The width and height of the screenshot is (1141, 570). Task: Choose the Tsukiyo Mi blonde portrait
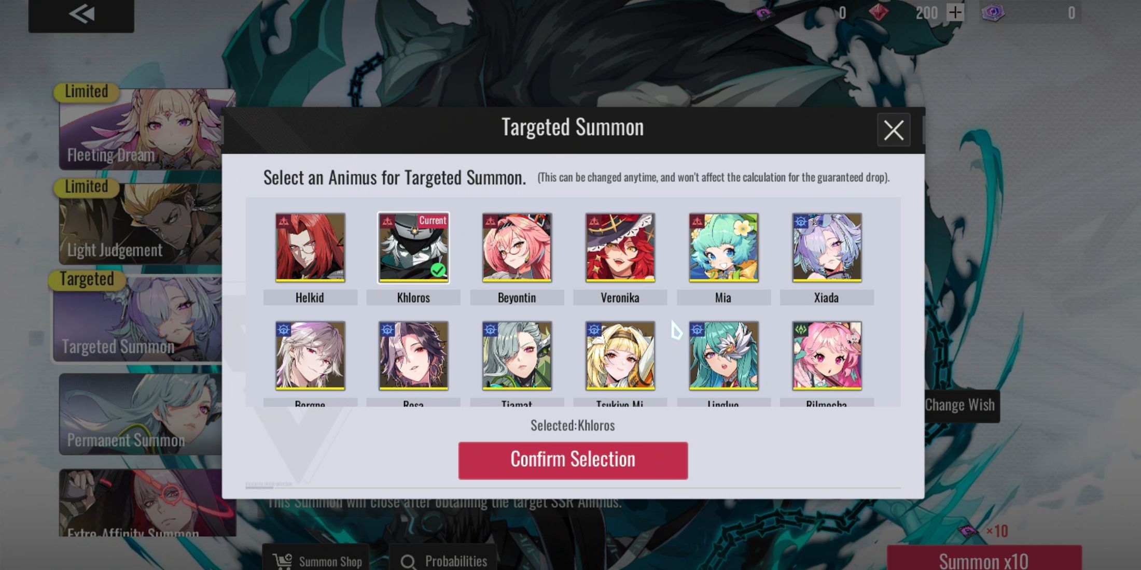click(x=620, y=355)
